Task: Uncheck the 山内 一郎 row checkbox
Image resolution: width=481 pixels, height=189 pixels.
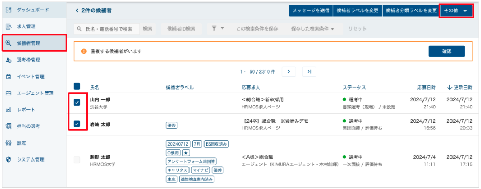Action: (77, 103)
